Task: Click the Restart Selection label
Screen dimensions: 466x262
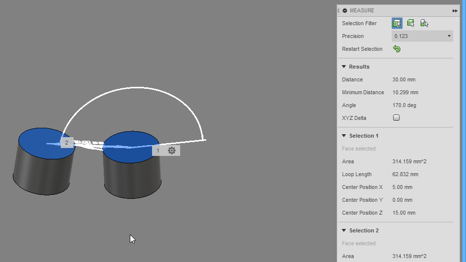Action: 362,49
